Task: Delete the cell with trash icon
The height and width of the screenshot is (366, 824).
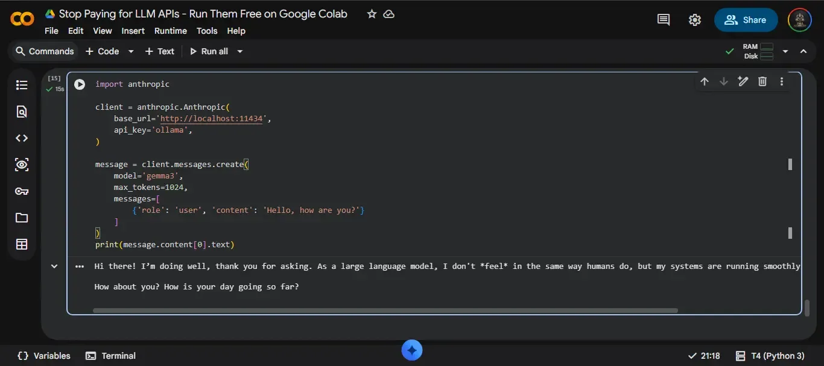Action: click(762, 81)
